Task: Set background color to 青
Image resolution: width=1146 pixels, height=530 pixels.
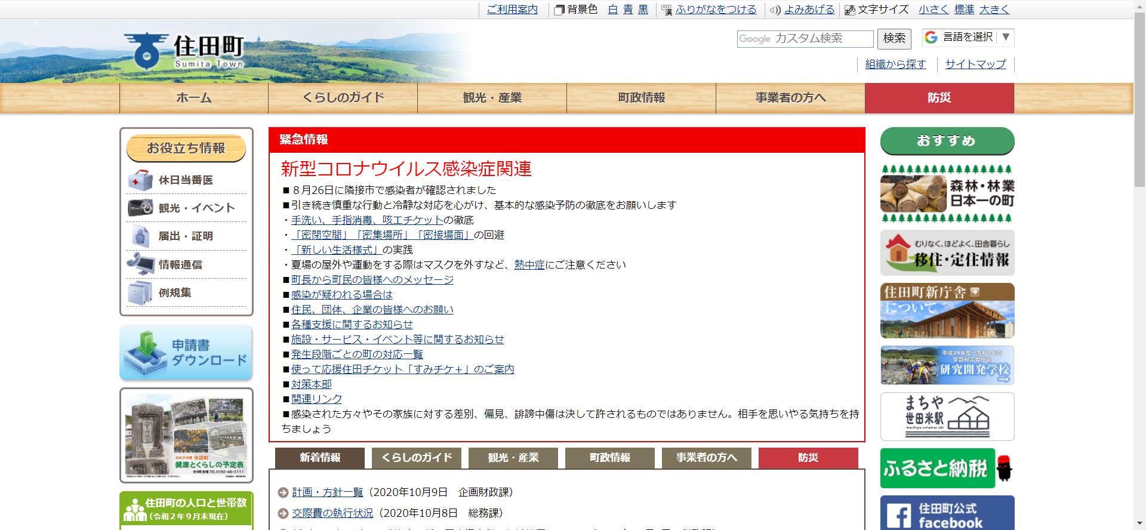Action: coord(628,10)
